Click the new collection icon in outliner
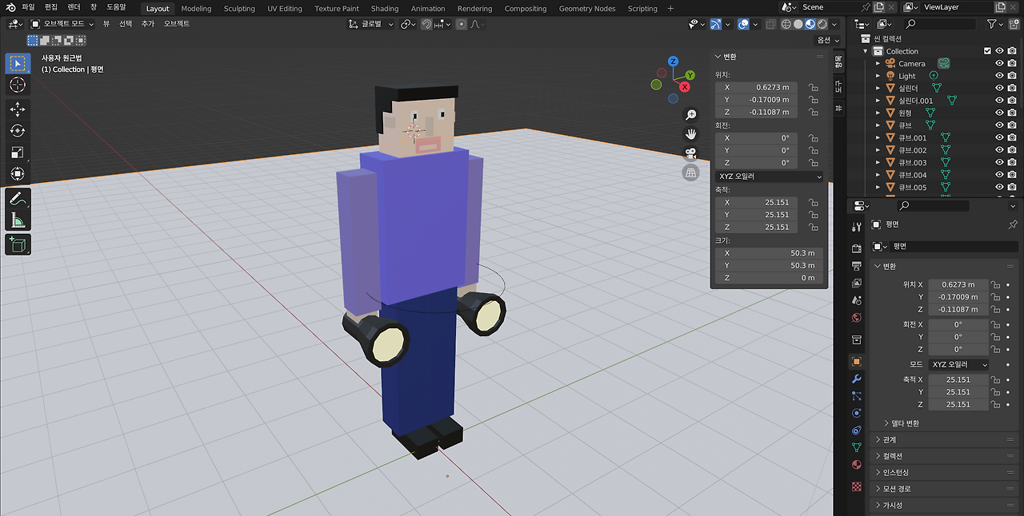Viewport: 1024px width, 516px height. click(x=1015, y=25)
